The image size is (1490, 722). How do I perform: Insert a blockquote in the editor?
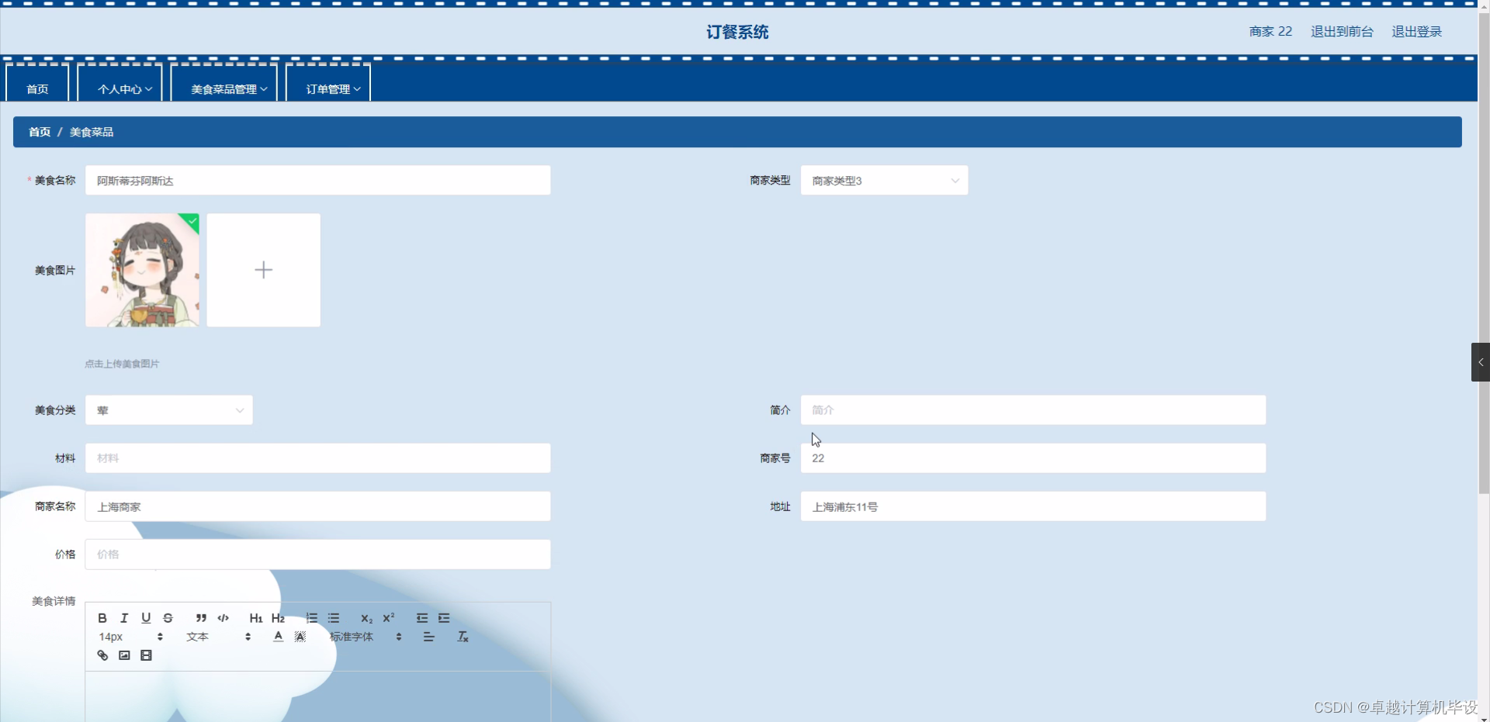click(201, 618)
